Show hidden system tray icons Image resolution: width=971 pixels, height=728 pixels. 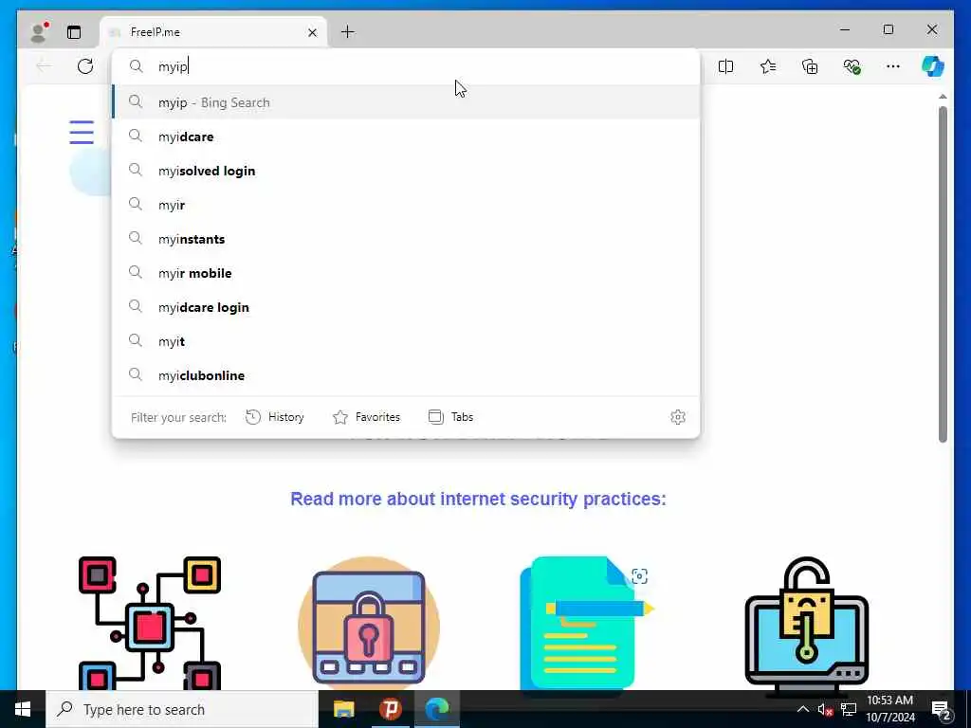[x=802, y=709]
